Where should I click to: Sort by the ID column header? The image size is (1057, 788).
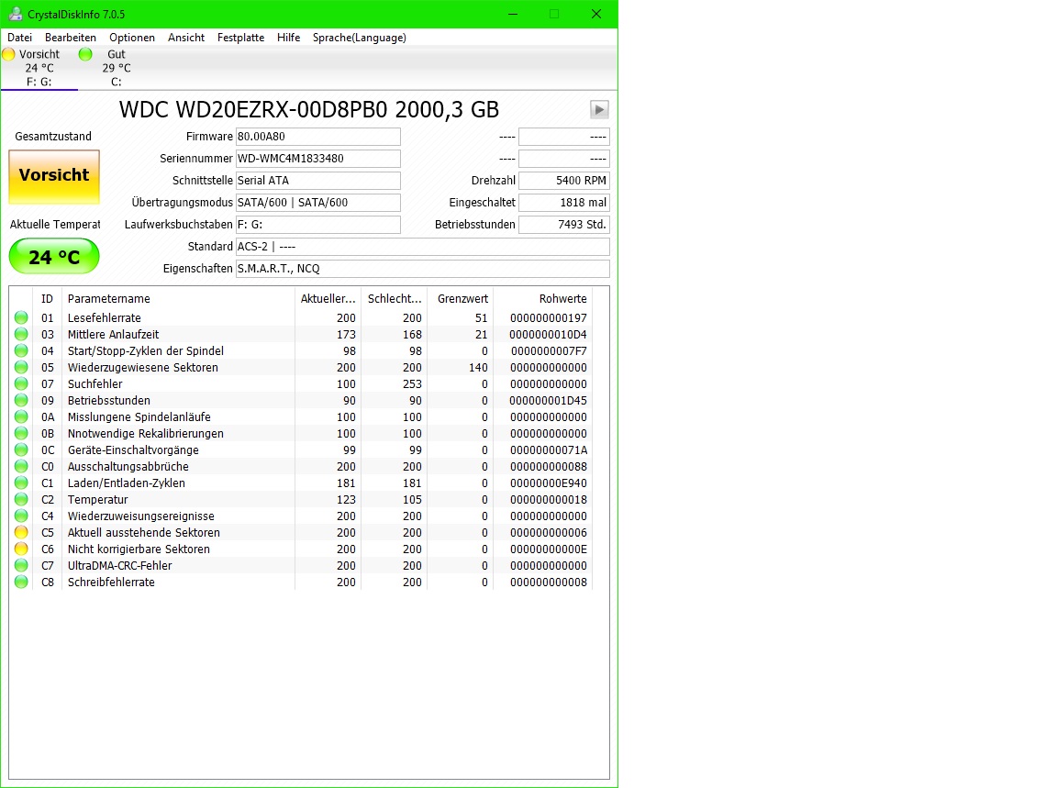pos(47,299)
